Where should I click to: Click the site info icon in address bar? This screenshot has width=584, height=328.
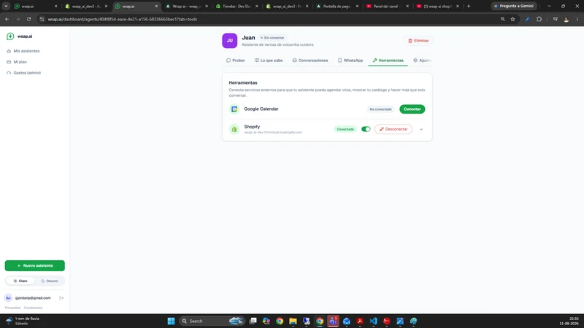pyautogui.click(x=42, y=19)
